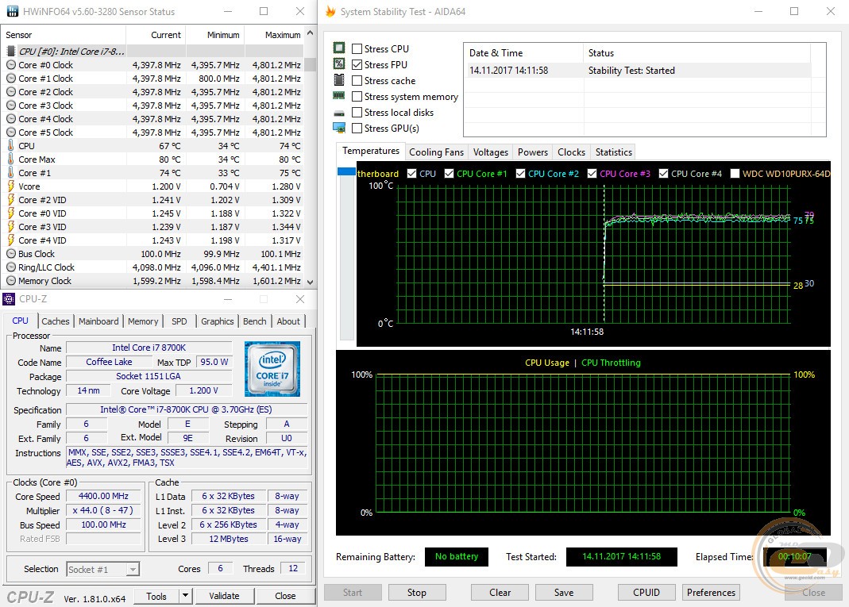This screenshot has width=849, height=607.
Task: Switch to the Cooling Fans tab
Action: (x=436, y=152)
